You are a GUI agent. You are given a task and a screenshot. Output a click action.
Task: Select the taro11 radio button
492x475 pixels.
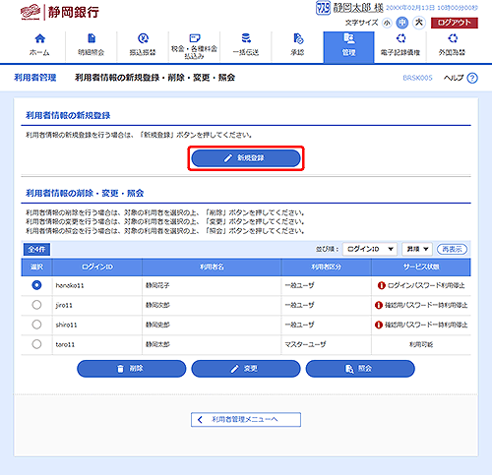[36, 344]
